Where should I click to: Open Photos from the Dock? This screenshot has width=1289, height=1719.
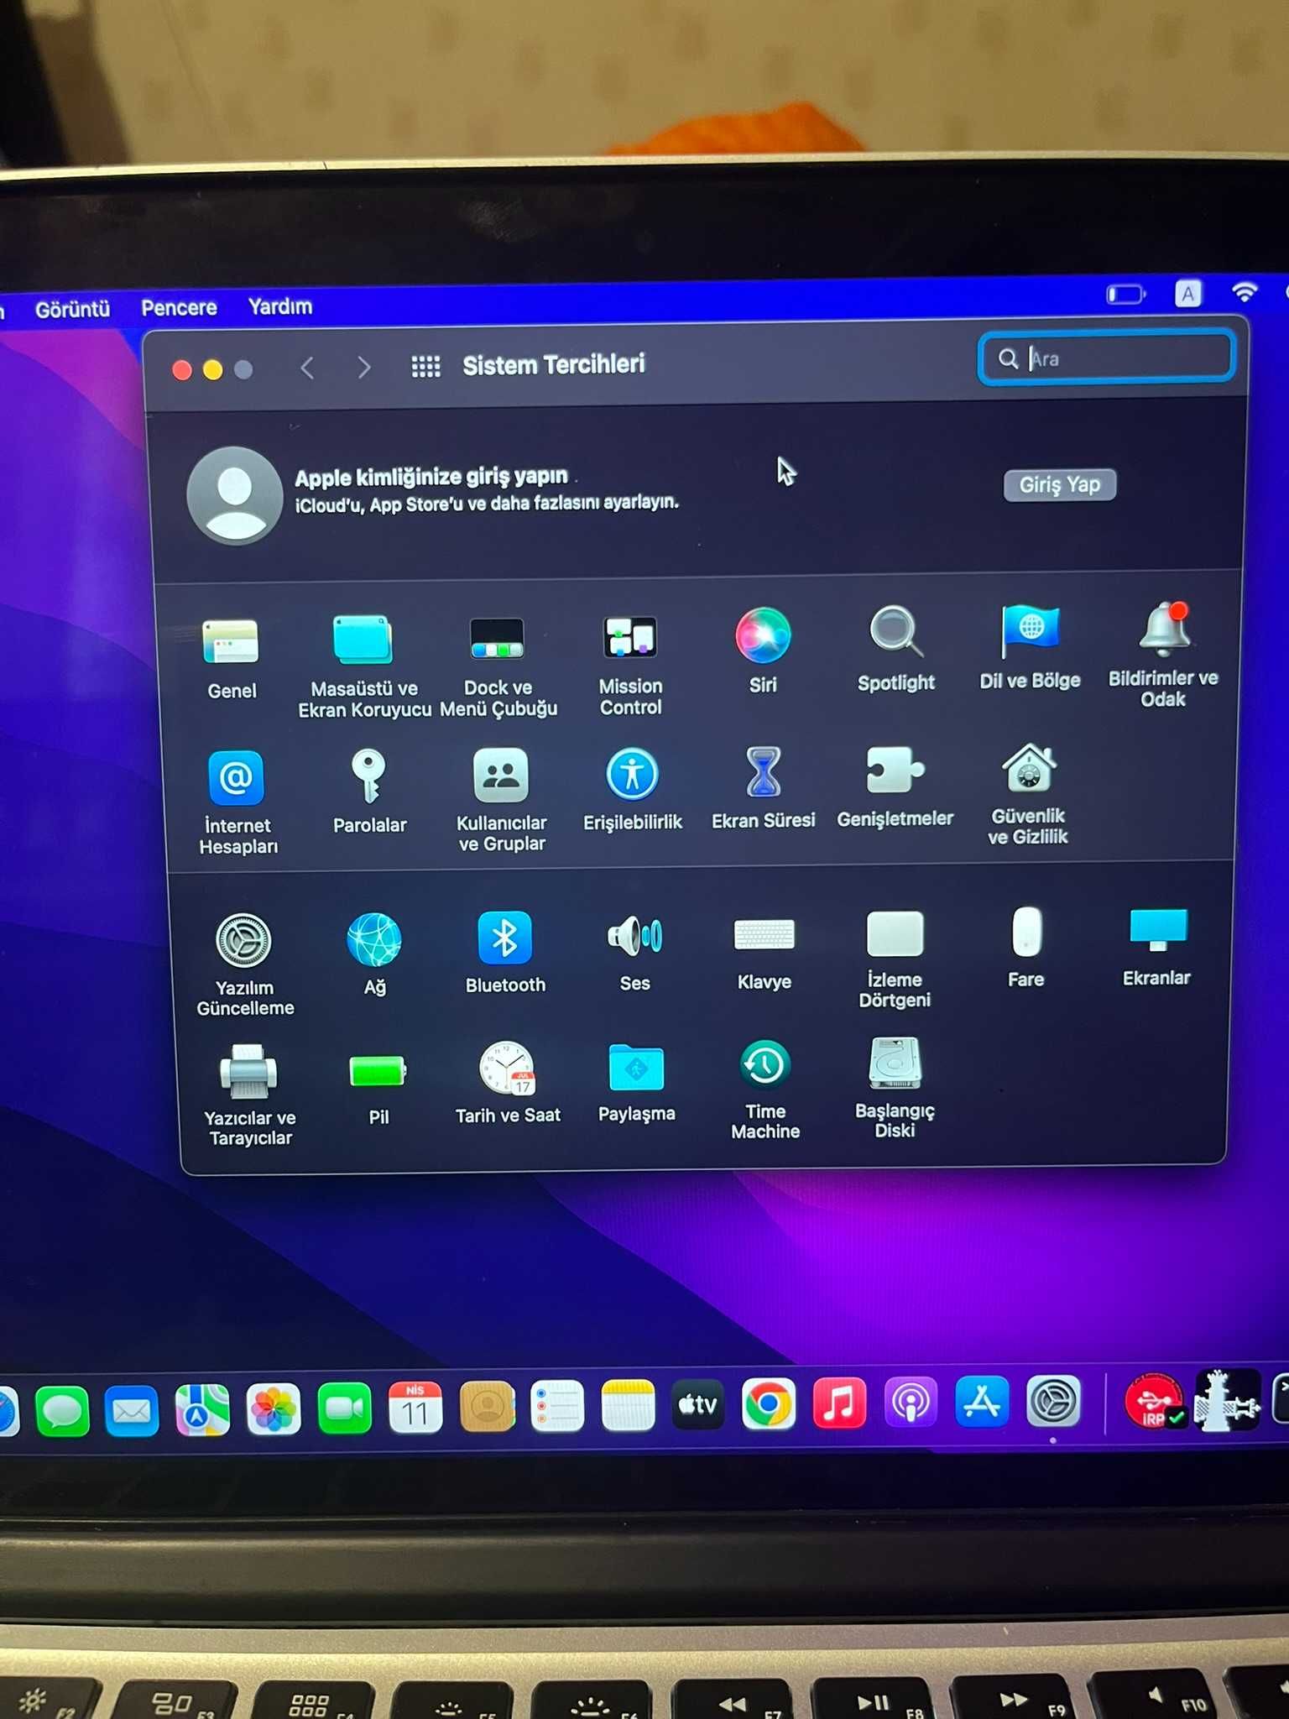[273, 1408]
